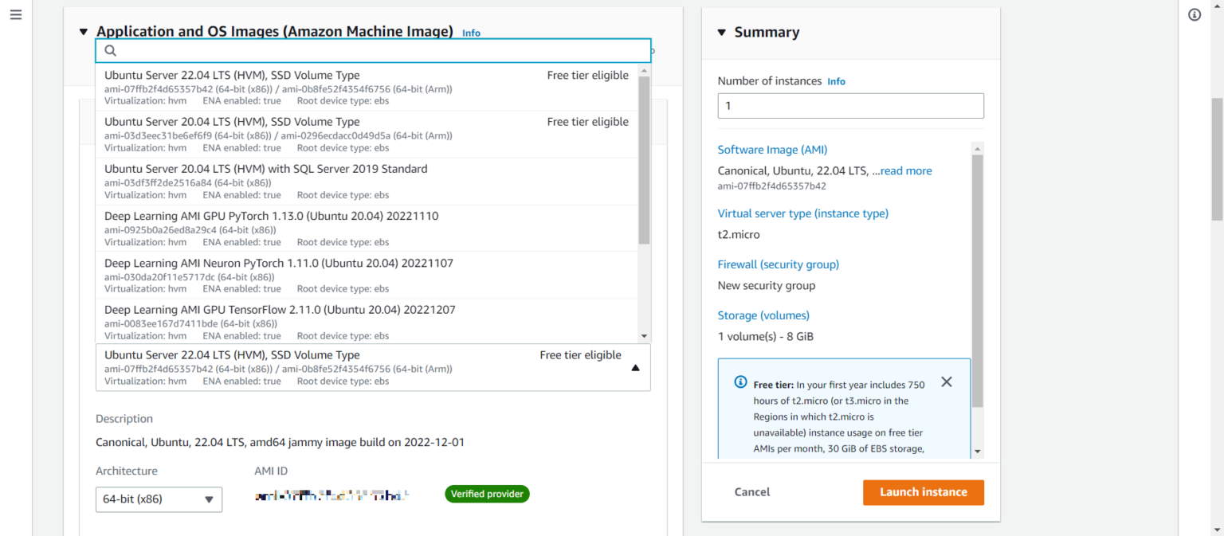
Task: Dismiss the Free tier notification
Action: click(x=947, y=381)
